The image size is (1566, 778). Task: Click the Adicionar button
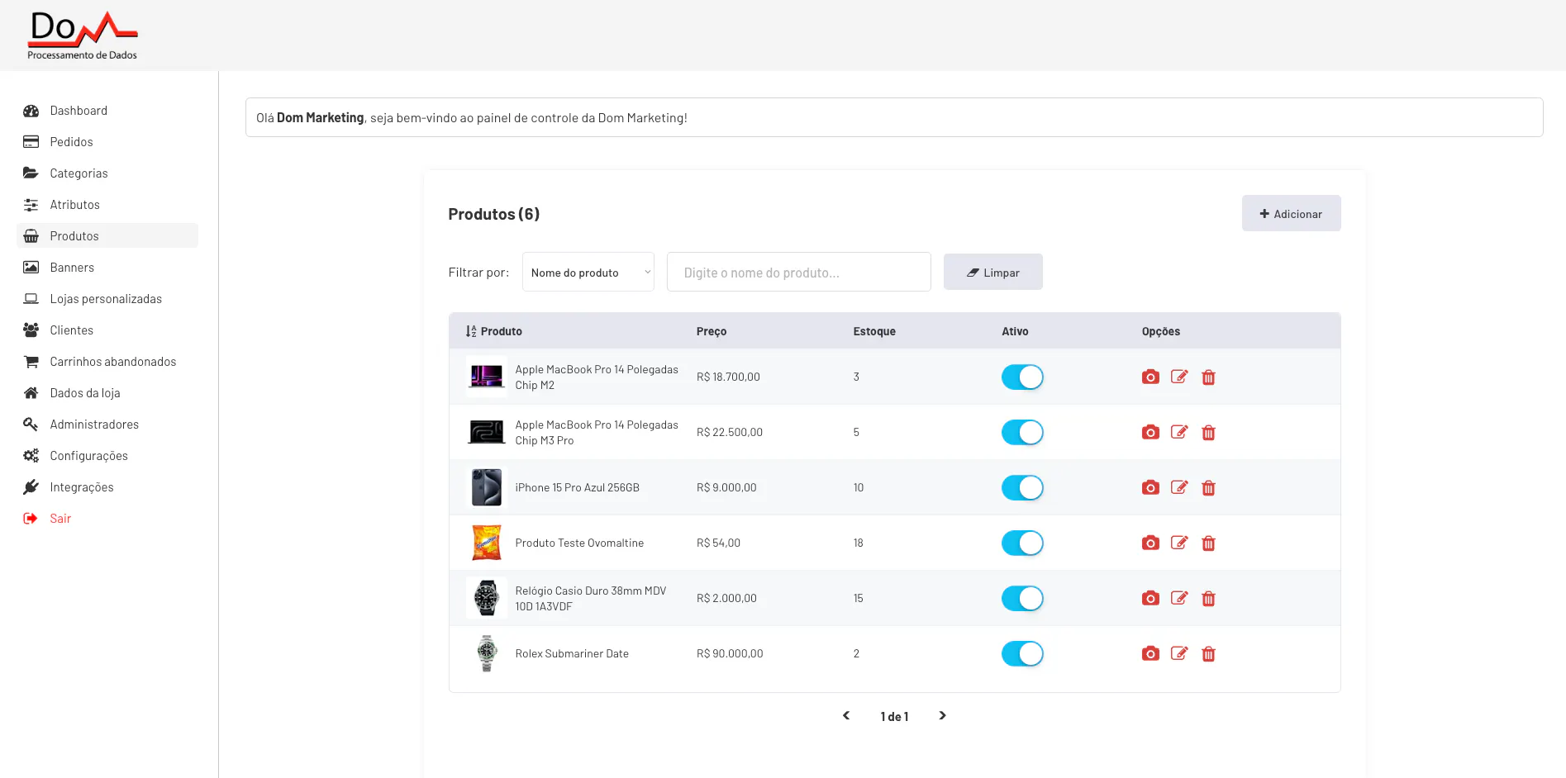coord(1291,214)
